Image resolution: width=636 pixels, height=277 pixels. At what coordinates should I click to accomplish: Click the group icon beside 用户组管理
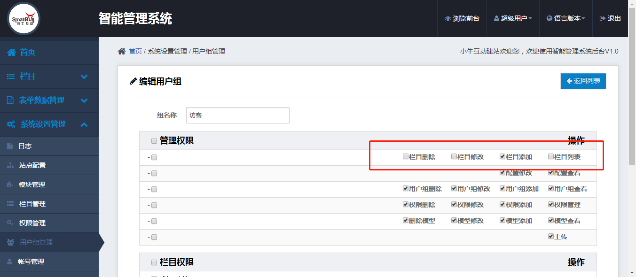coord(11,242)
